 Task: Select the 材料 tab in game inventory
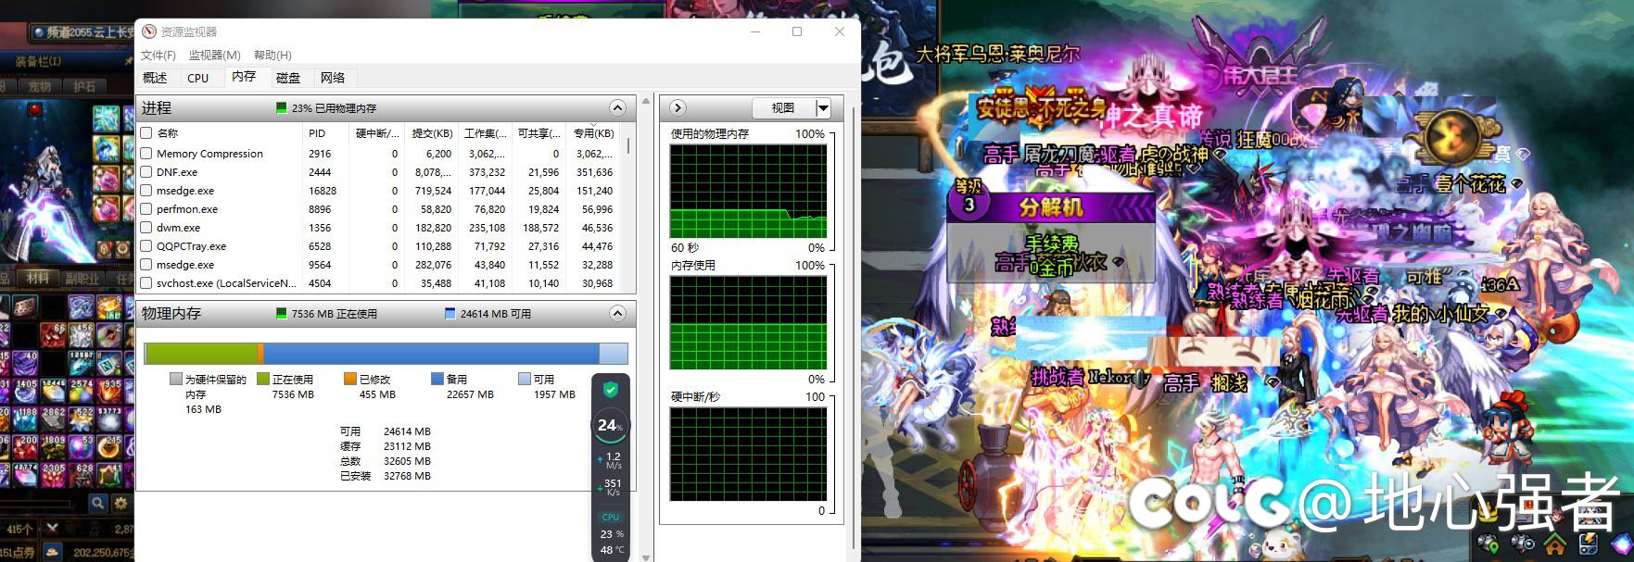tap(38, 278)
